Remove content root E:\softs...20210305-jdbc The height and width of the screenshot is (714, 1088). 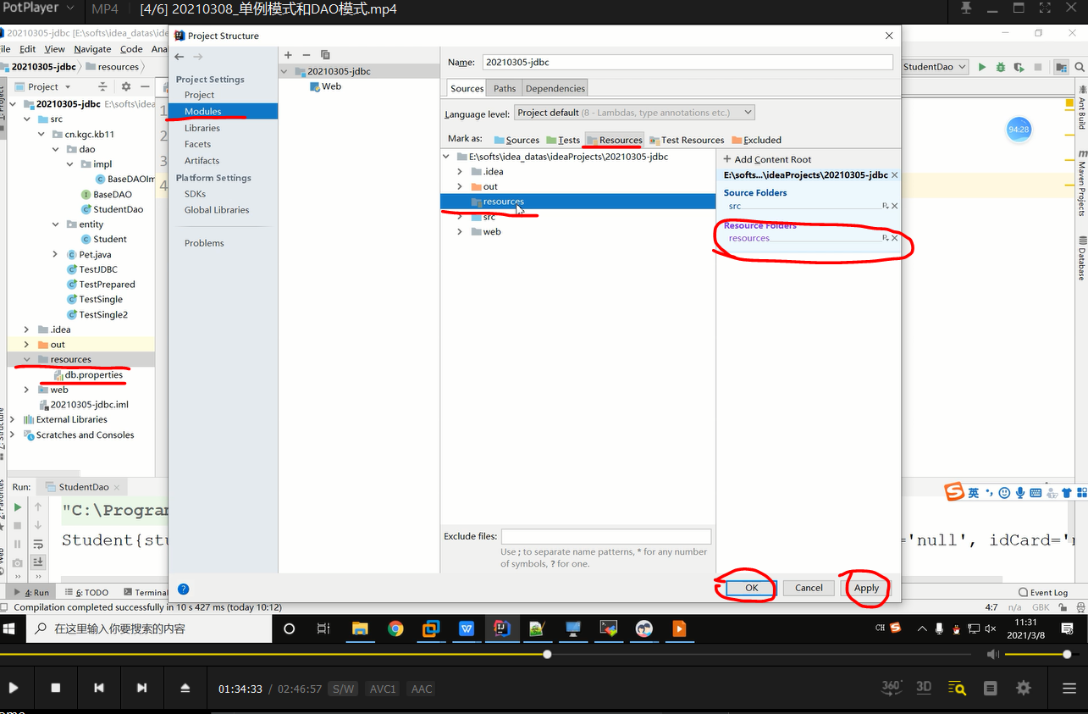coord(894,175)
